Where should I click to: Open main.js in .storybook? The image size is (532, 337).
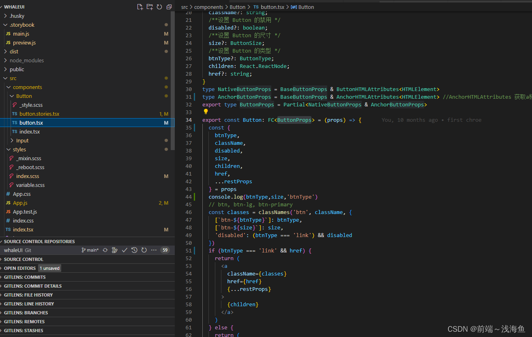pos(87,34)
